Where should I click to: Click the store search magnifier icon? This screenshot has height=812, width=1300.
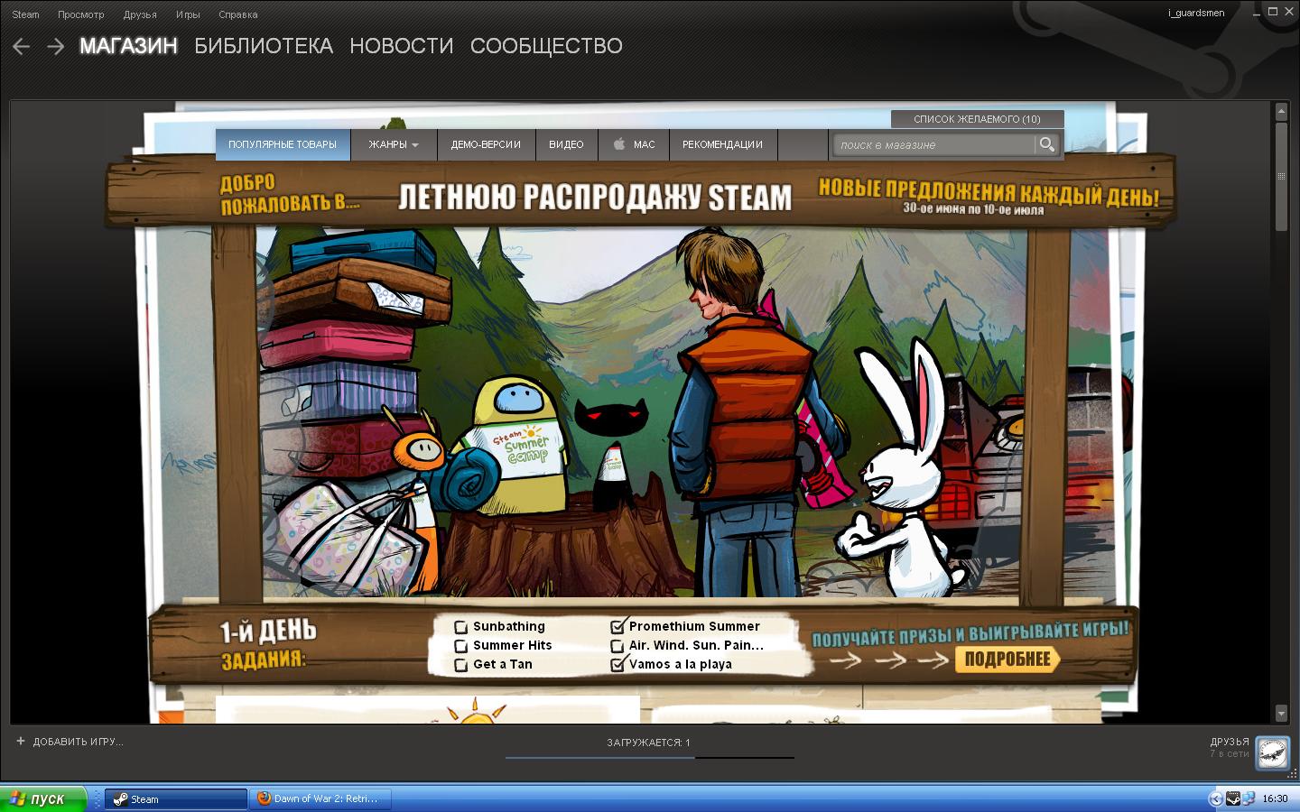(1046, 144)
